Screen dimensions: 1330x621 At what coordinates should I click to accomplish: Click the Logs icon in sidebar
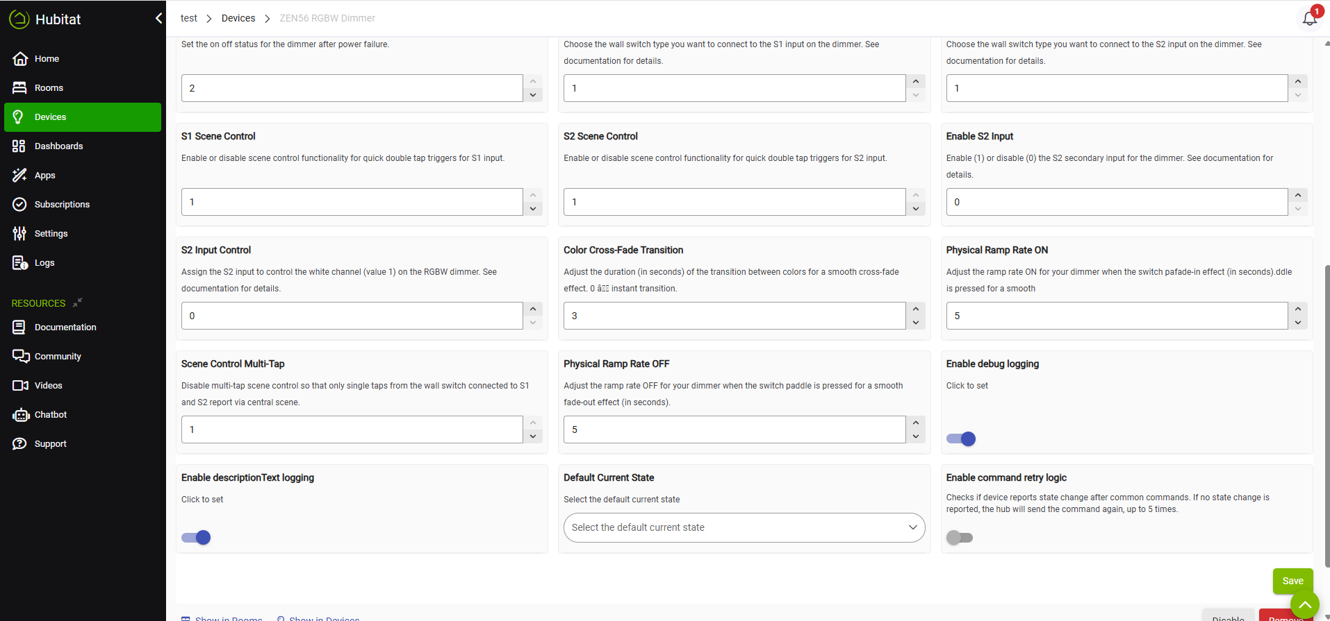[x=20, y=263]
